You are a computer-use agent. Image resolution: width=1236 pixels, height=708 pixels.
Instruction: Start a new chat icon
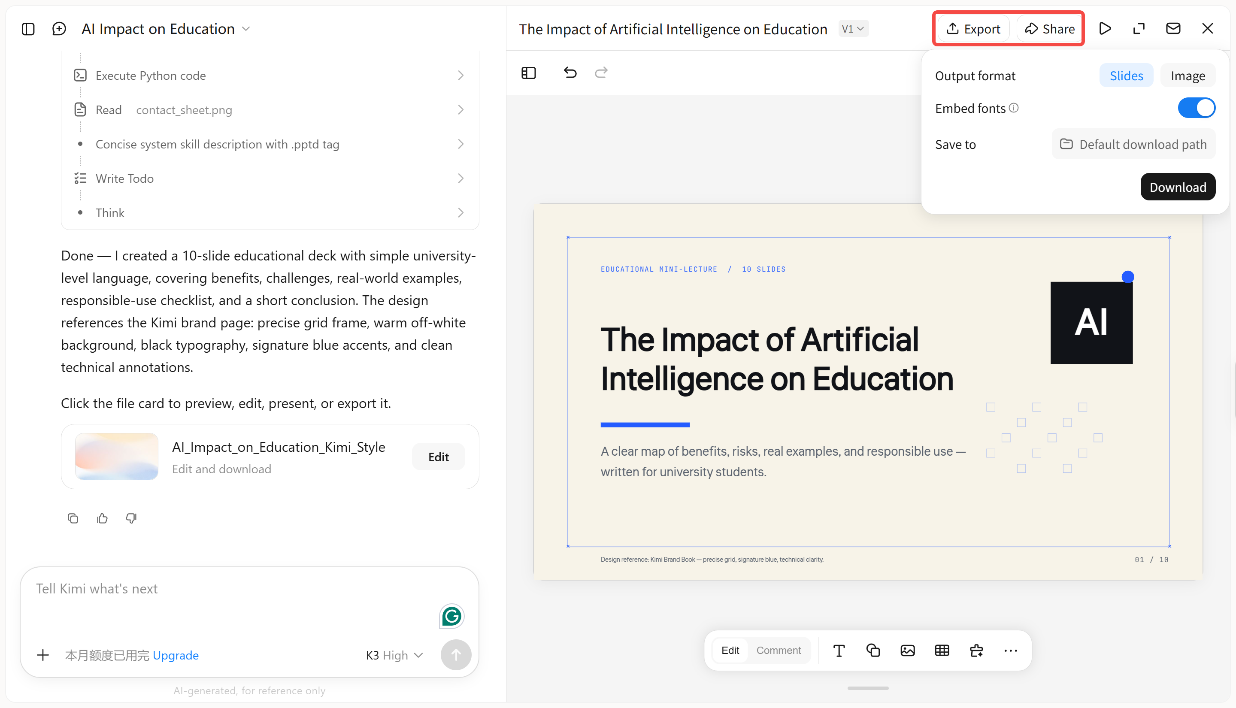point(59,29)
